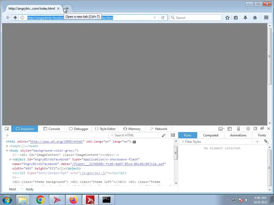Open the Windows Start menu
Screen dimensions: 274x205
(x=7, y=200)
